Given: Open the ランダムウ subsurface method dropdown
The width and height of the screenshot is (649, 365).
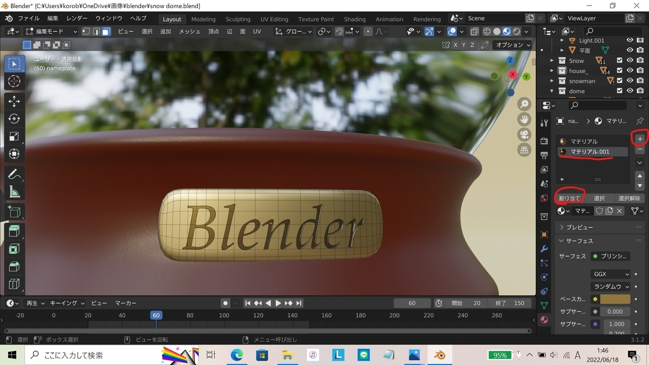Looking at the screenshot, I should (x=610, y=287).
